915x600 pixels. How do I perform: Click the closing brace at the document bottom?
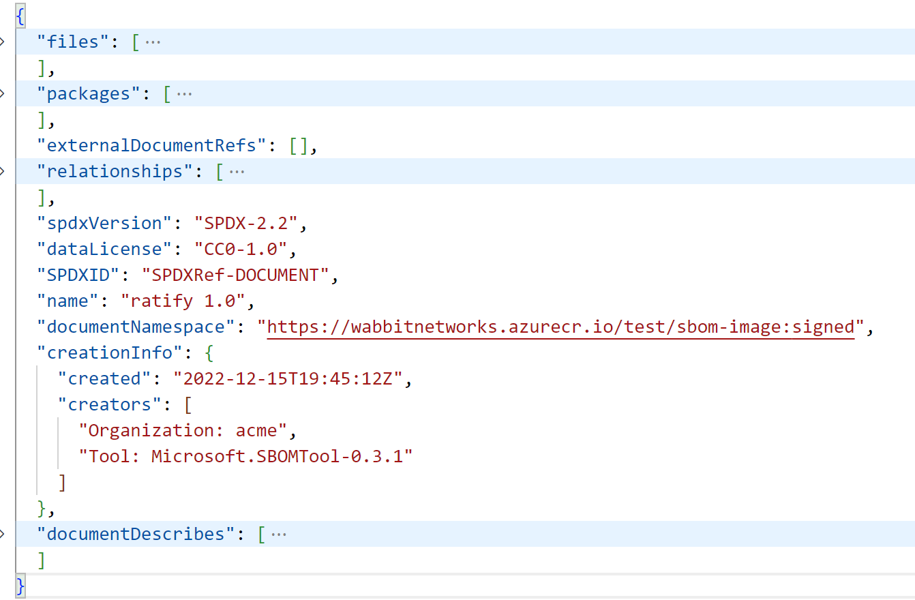19,585
